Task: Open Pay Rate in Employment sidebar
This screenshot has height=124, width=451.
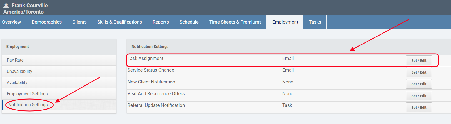Action: [15, 60]
